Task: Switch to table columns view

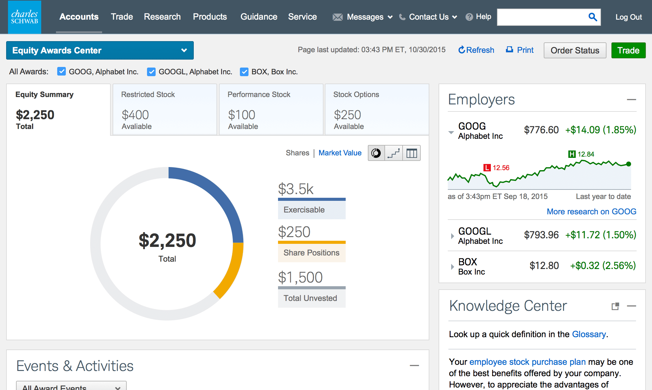Action: pos(411,153)
